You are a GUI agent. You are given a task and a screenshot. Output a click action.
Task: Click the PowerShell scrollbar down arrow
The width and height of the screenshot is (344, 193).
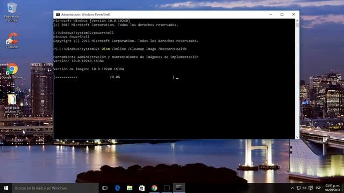click(x=297, y=137)
